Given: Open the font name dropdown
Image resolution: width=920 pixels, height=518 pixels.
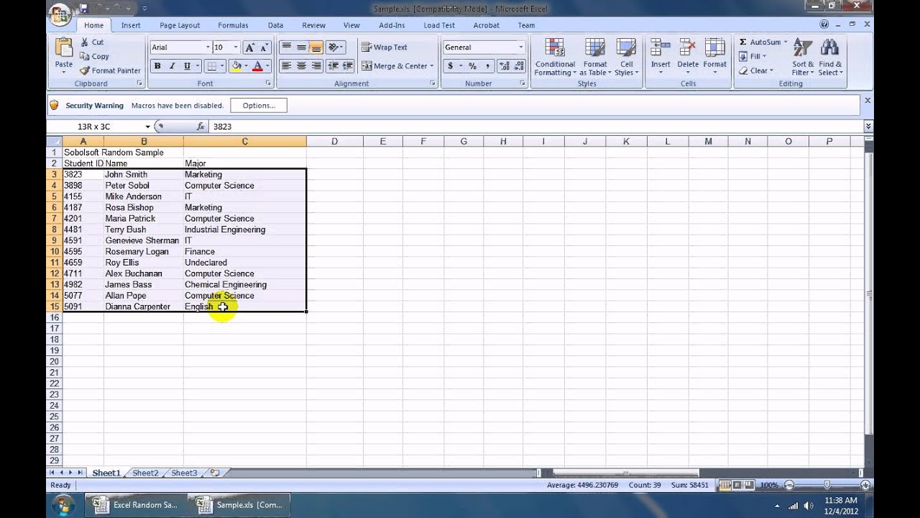Looking at the screenshot, I should 208,47.
